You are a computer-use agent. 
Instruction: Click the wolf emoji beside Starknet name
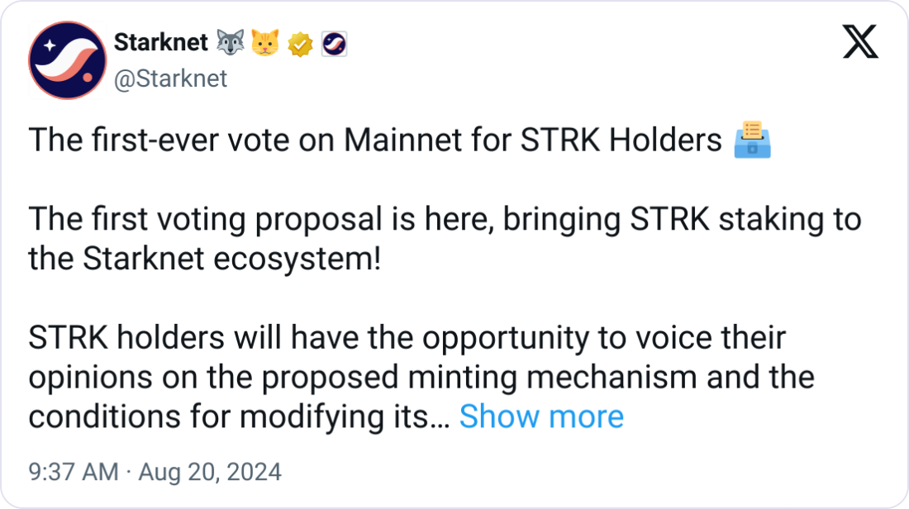(231, 42)
